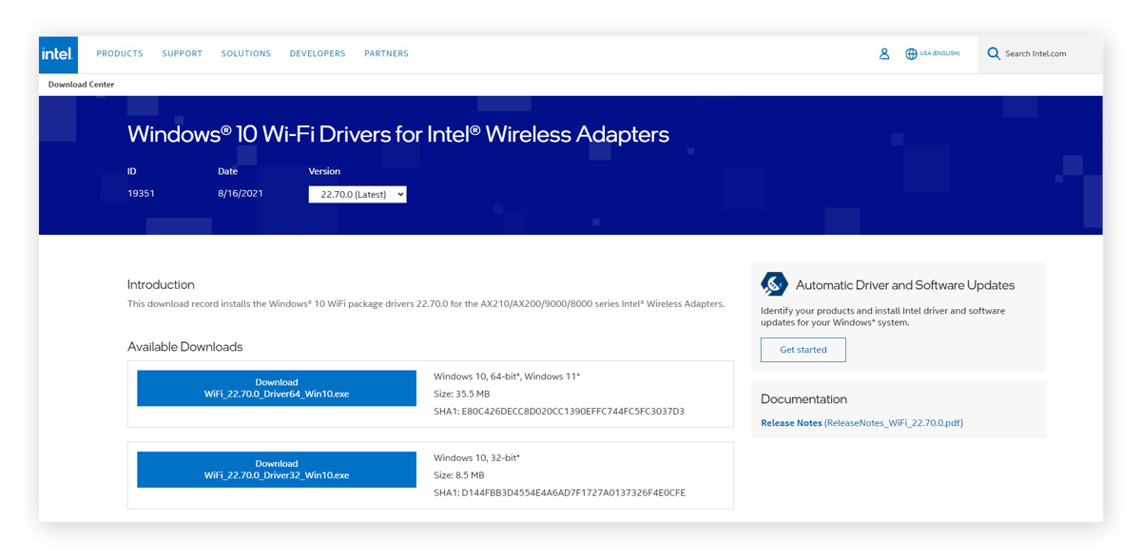This screenshot has width=1141, height=558.
Task: Open the Release Notes PDF link
Action: [x=791, y=423]
